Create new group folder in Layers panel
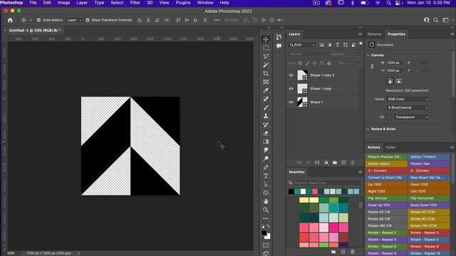This screenshot has width=456, height=256. (x=335, y=163)
